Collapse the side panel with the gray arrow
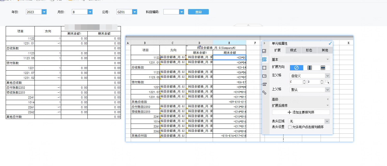 (264, 43)
